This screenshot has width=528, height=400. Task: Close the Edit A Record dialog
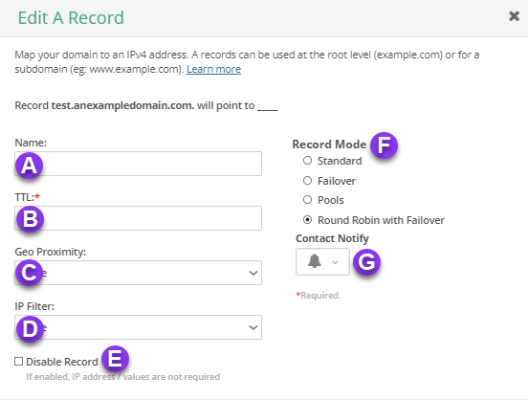coord(514,16)
